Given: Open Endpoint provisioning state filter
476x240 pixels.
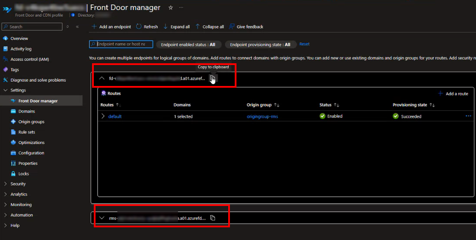Looking at the screenshot, I should [260, 45].
